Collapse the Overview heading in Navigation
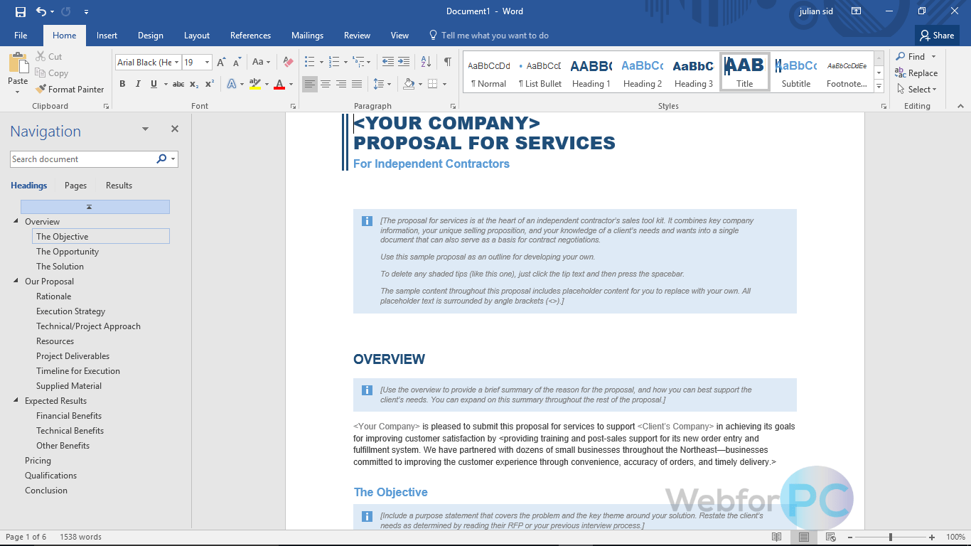 coord(16,221)
